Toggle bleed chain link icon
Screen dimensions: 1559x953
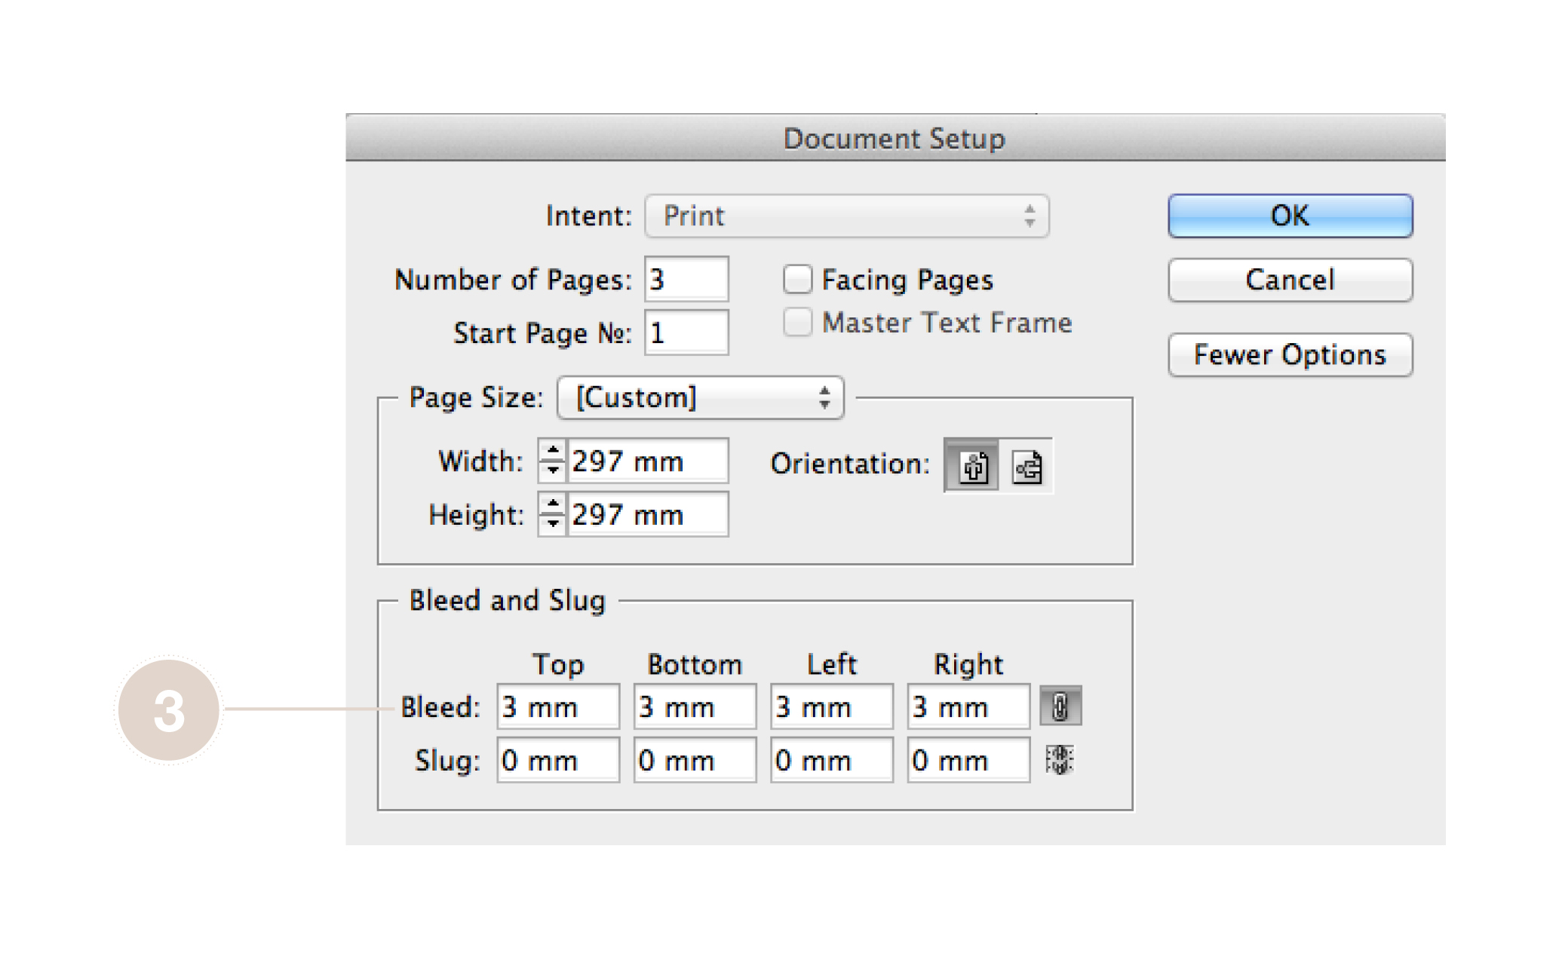(x=1060, y=706)
